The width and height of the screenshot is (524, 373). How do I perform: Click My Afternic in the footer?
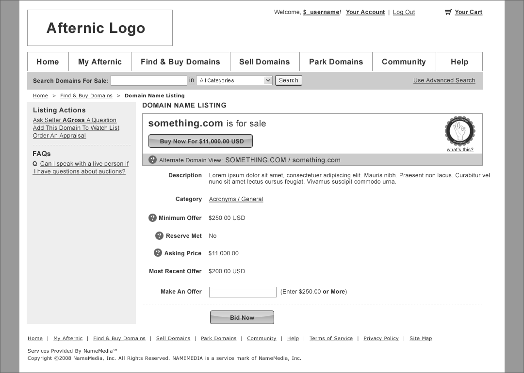pyautogui.click(x=68, y=338)
